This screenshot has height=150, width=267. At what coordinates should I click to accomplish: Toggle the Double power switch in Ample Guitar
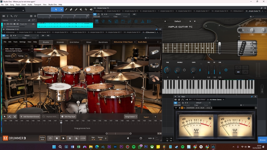[184, 70]
